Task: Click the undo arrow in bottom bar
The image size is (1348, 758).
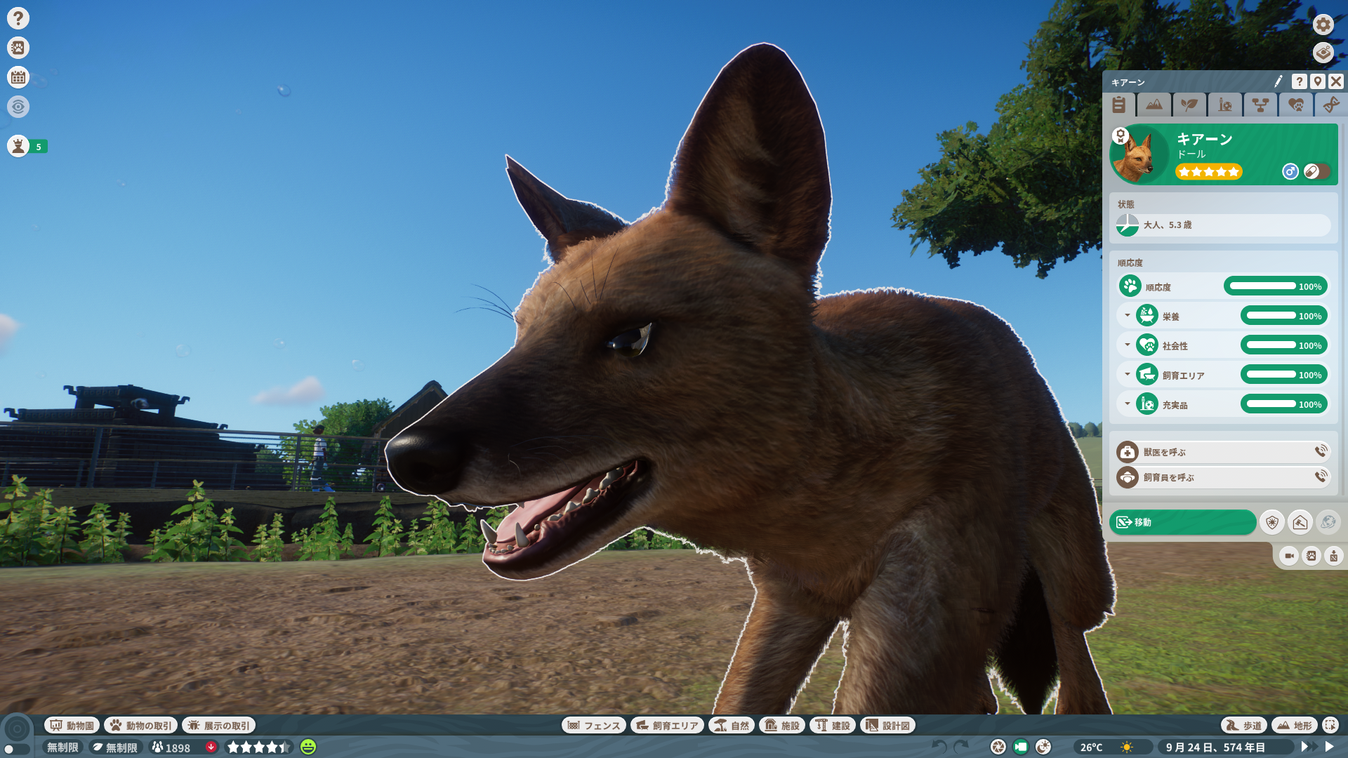Action: point(939,747)
